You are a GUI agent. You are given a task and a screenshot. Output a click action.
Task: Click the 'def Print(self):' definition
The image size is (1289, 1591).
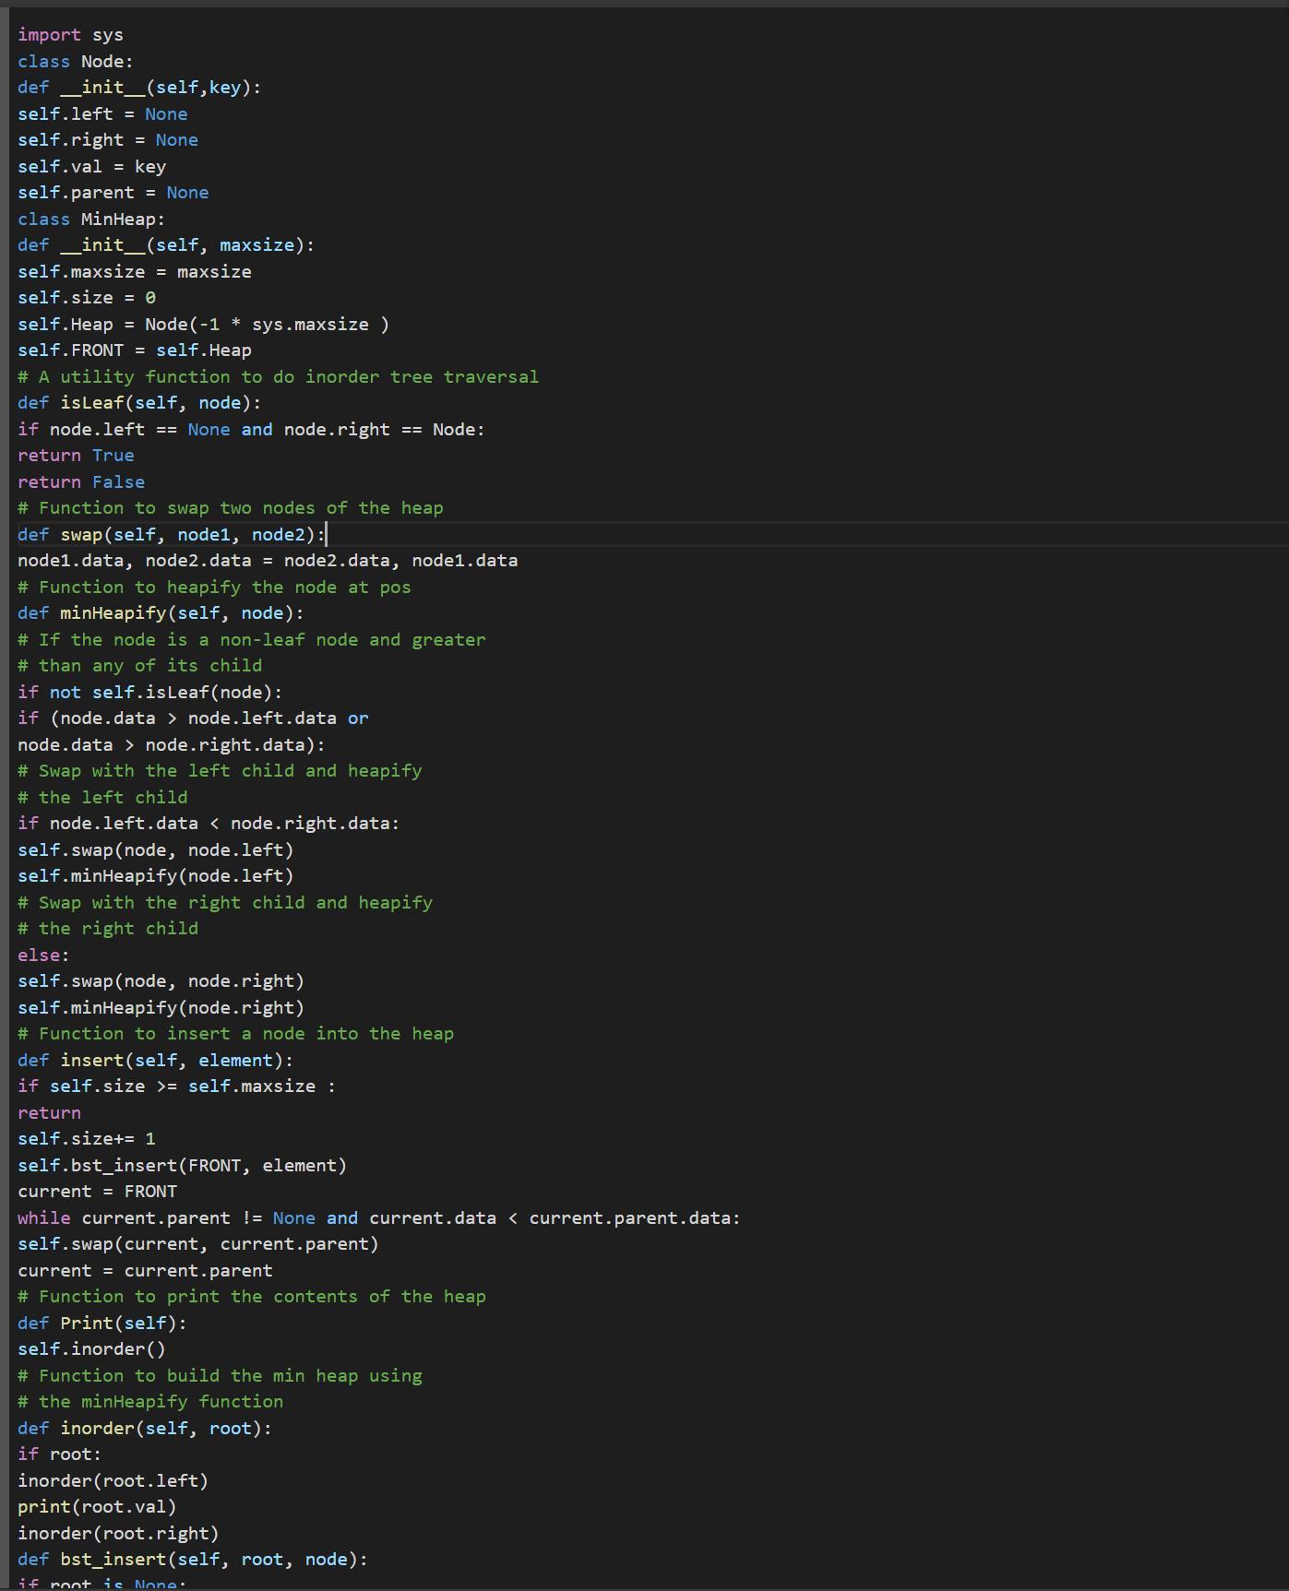point(101,1324)
